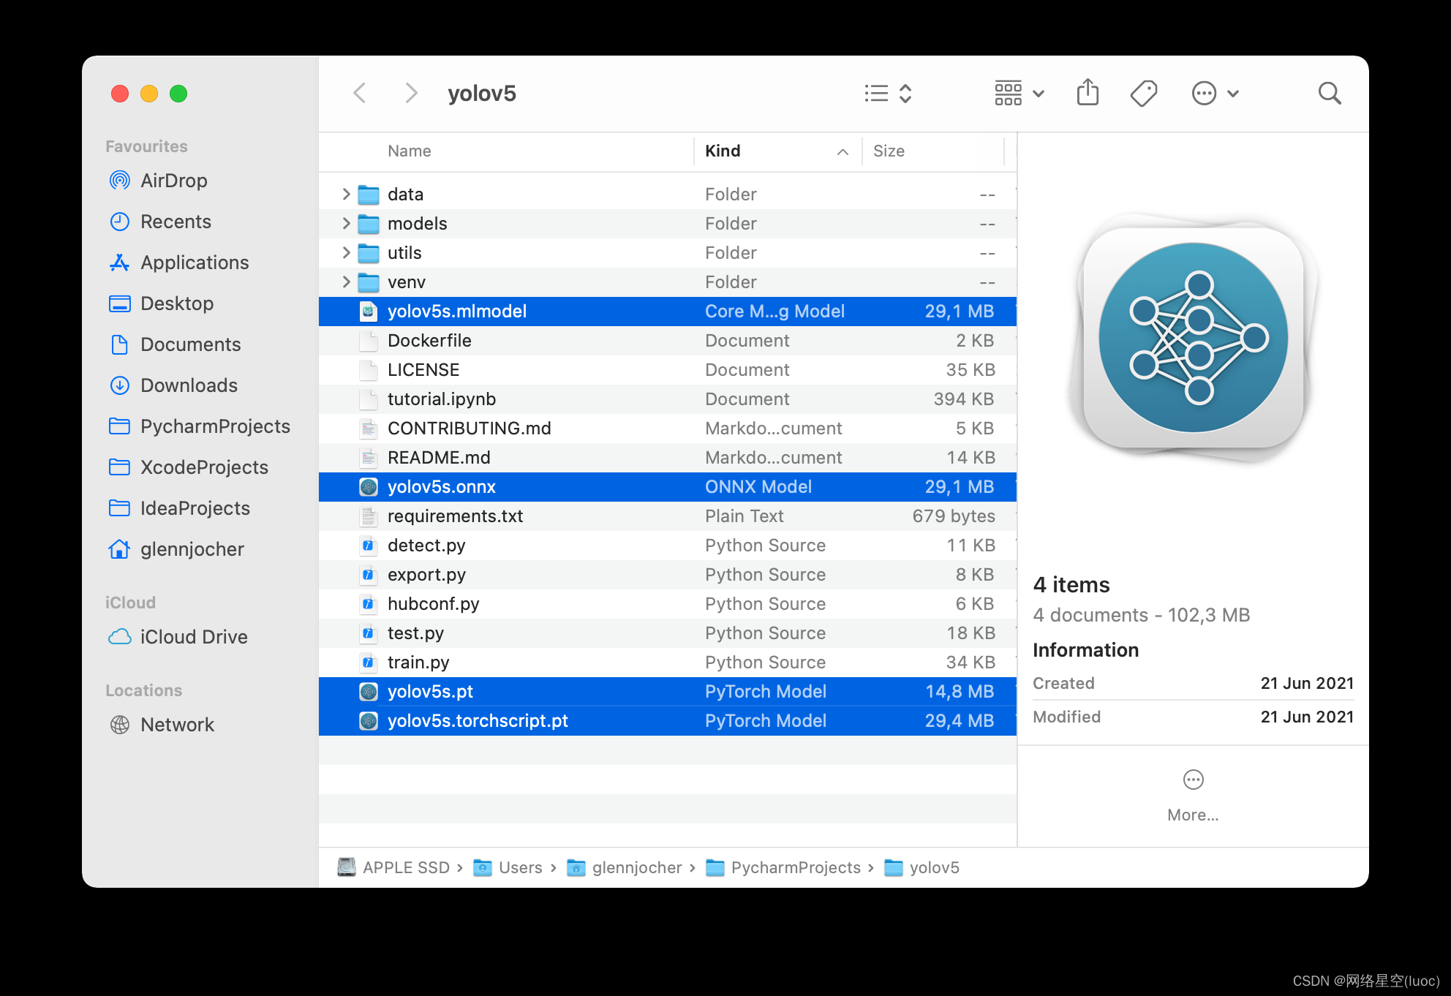Image resolution: width=1451 pixels, height=996 pixels.
Task: Select the Core ML model yolov5s.mlmodel
Action: coord(456,311)
